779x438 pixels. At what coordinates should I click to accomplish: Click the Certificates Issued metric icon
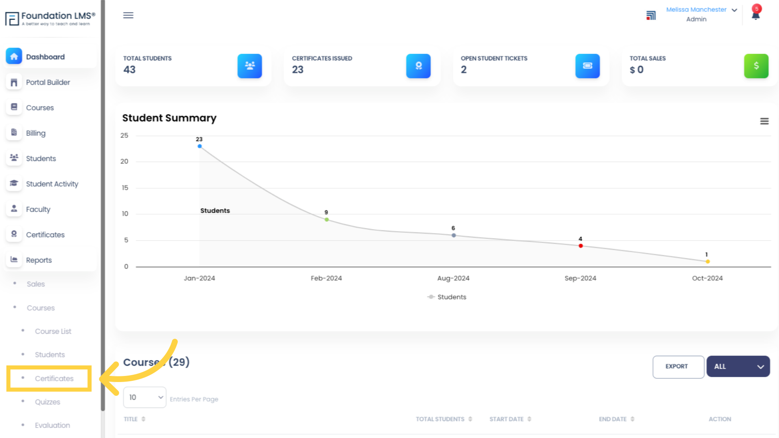418,66
